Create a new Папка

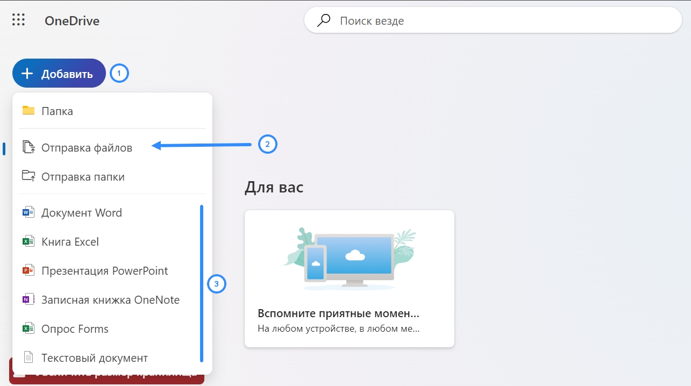pyautogui.click(x=112, y=111)
